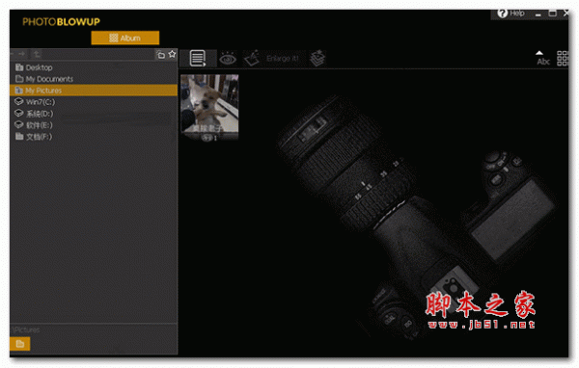The height and width of the screenshot is (368, 579).
Task: Click the Desktop folder icon
Action: [19, 67]
